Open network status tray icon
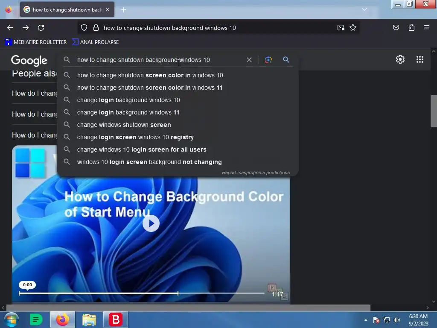Screen dimensions: 437x328 click(x=387, y=320)
